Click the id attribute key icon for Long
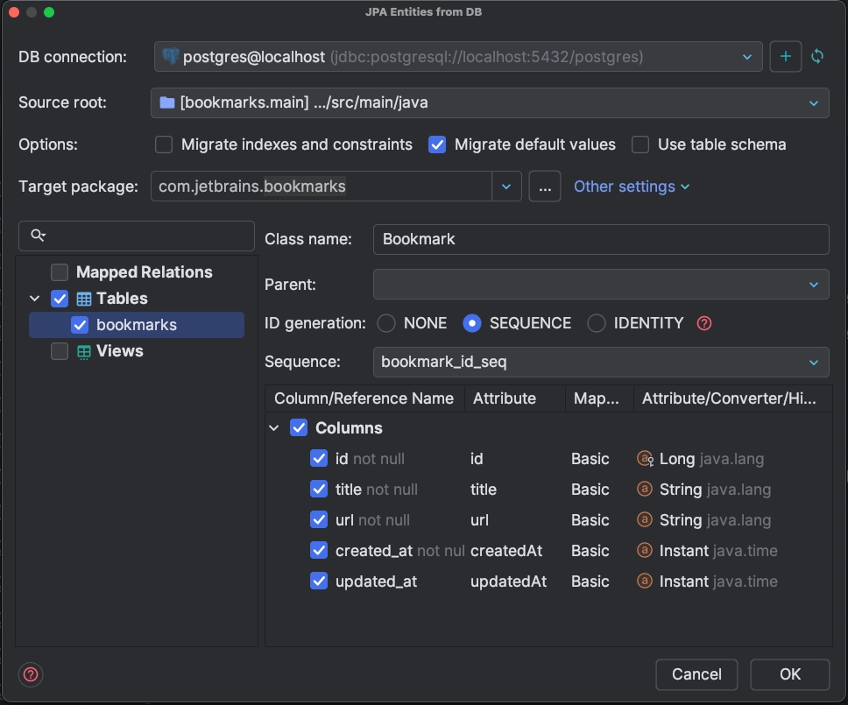The width and height of the screenshot is (848, 705). pyautogui.click(x=645, y=458)
